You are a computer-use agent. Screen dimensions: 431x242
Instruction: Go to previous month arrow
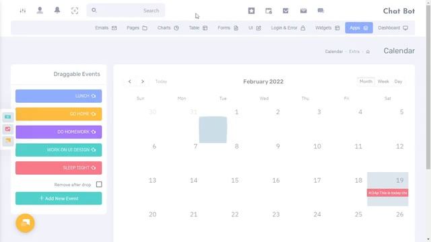point(130,81)
